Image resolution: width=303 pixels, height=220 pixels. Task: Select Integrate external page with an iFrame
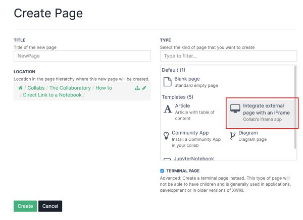coord(261,113)
